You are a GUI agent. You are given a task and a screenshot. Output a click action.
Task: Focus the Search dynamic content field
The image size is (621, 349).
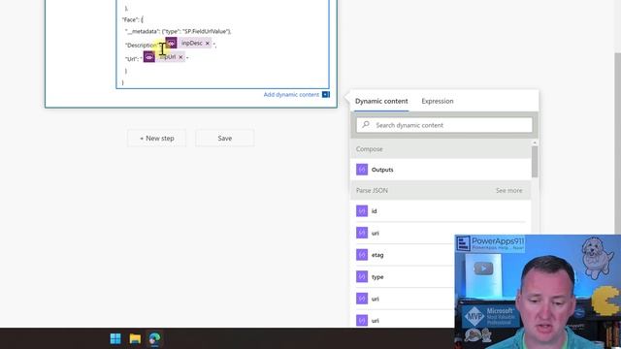[444, 125]
